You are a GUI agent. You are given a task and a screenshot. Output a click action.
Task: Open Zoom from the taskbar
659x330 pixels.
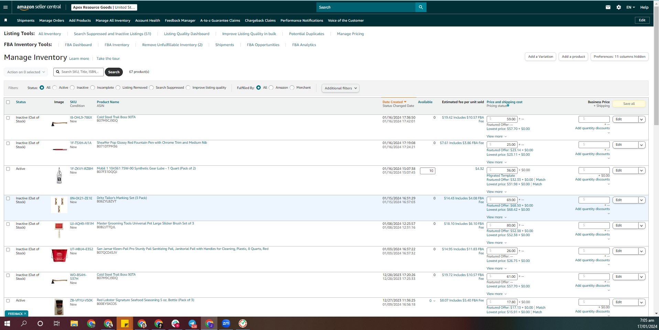(226, 323)
